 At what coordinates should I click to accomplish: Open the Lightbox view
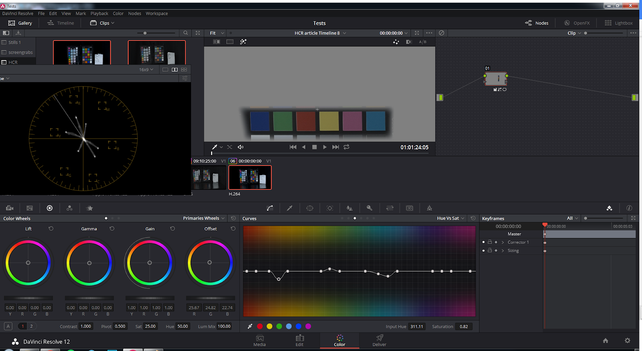618,23
